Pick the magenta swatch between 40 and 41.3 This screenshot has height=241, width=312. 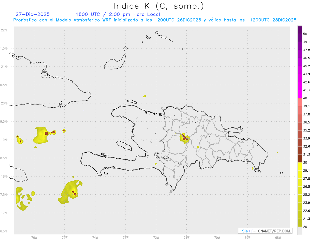(300, 94)
